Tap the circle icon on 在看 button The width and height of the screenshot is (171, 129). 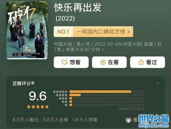click(x=103, y=62)
